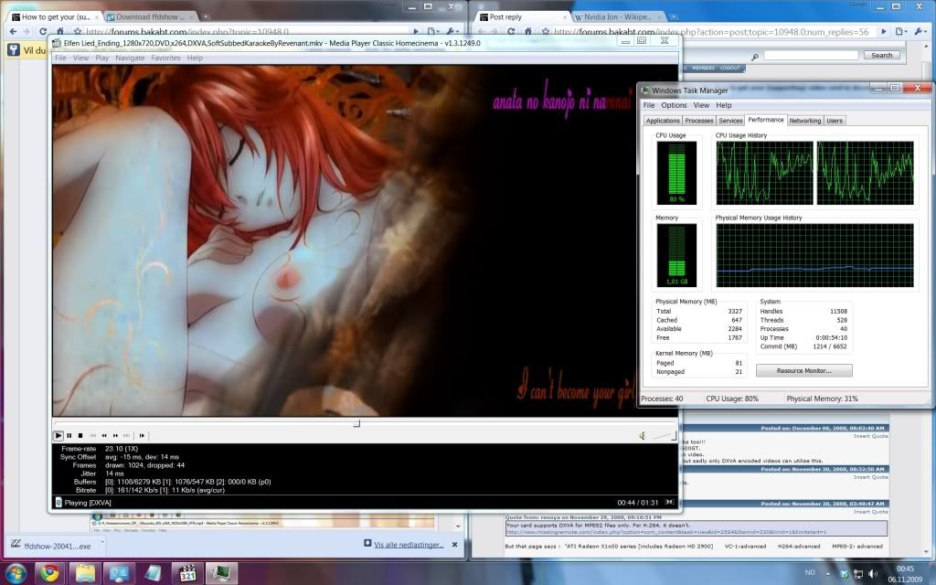This screenshot has width=936, height=585.
Task: Click 'Vis alle nedlastinger' downloads link
Action: pyautogui.click(x=409, y=544)
